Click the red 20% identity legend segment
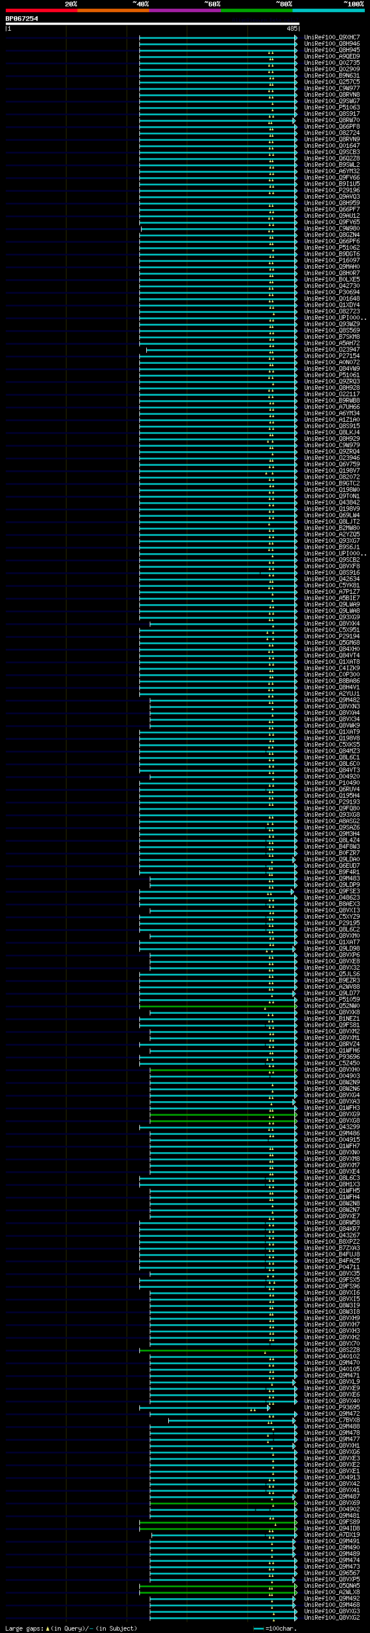 pyautogui.click(x=41, y=10)
